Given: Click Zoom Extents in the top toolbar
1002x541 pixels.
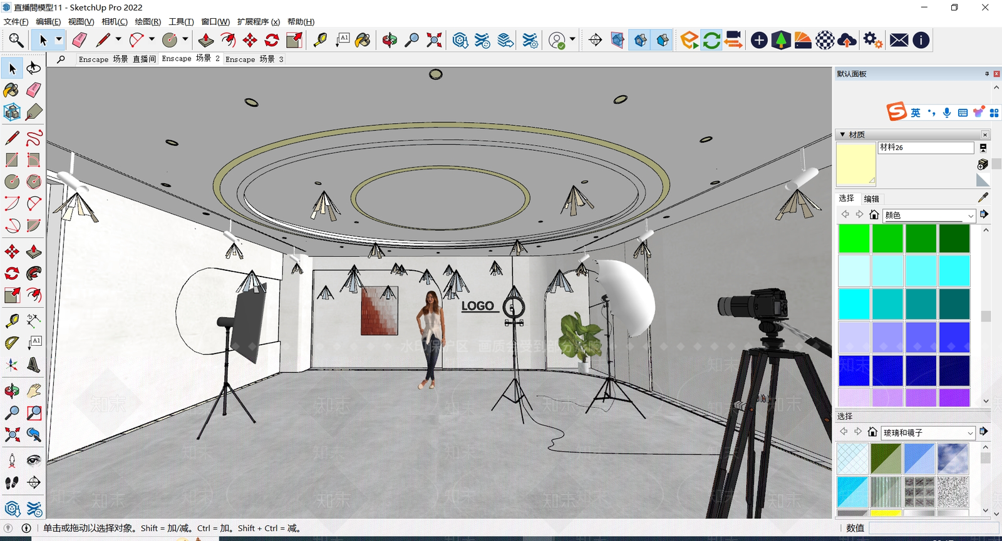Looking at the screenshot, I should click(x=434, y=40).
